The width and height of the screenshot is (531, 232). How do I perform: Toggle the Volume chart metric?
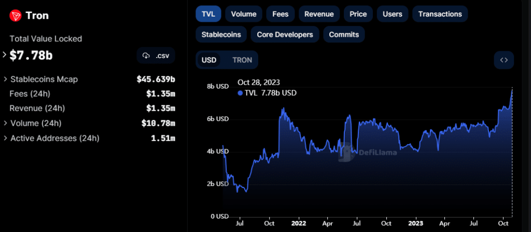(243, 14)
